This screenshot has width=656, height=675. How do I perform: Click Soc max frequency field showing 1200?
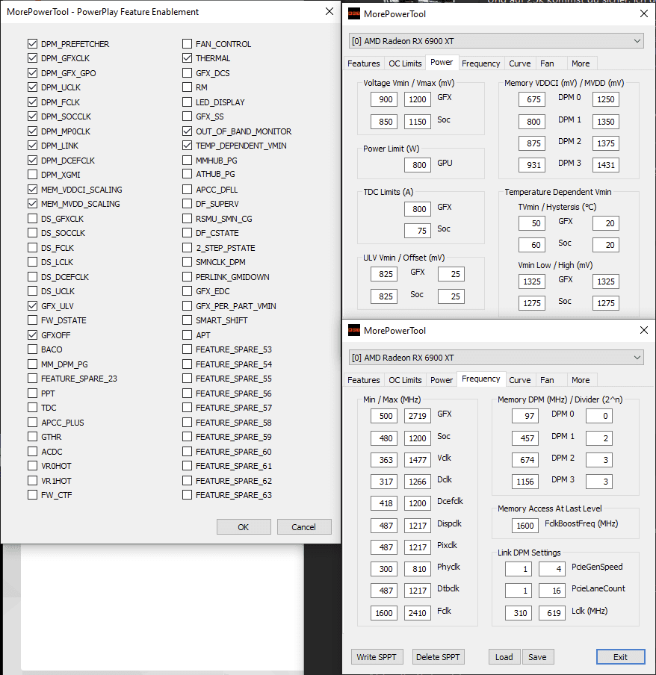[x=418, y=438]
